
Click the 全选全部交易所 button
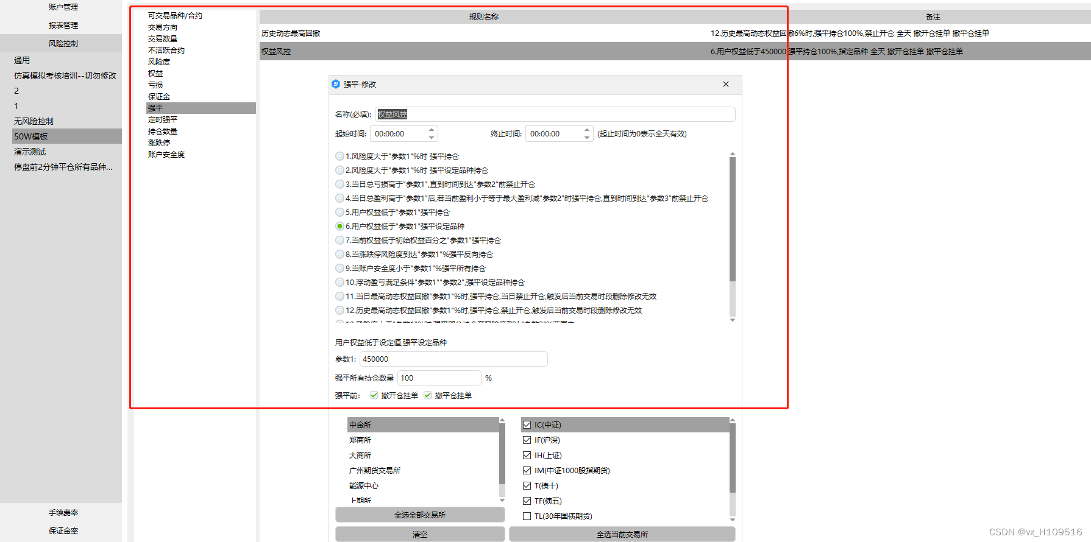pyautogui.click(x=420, y=515)
